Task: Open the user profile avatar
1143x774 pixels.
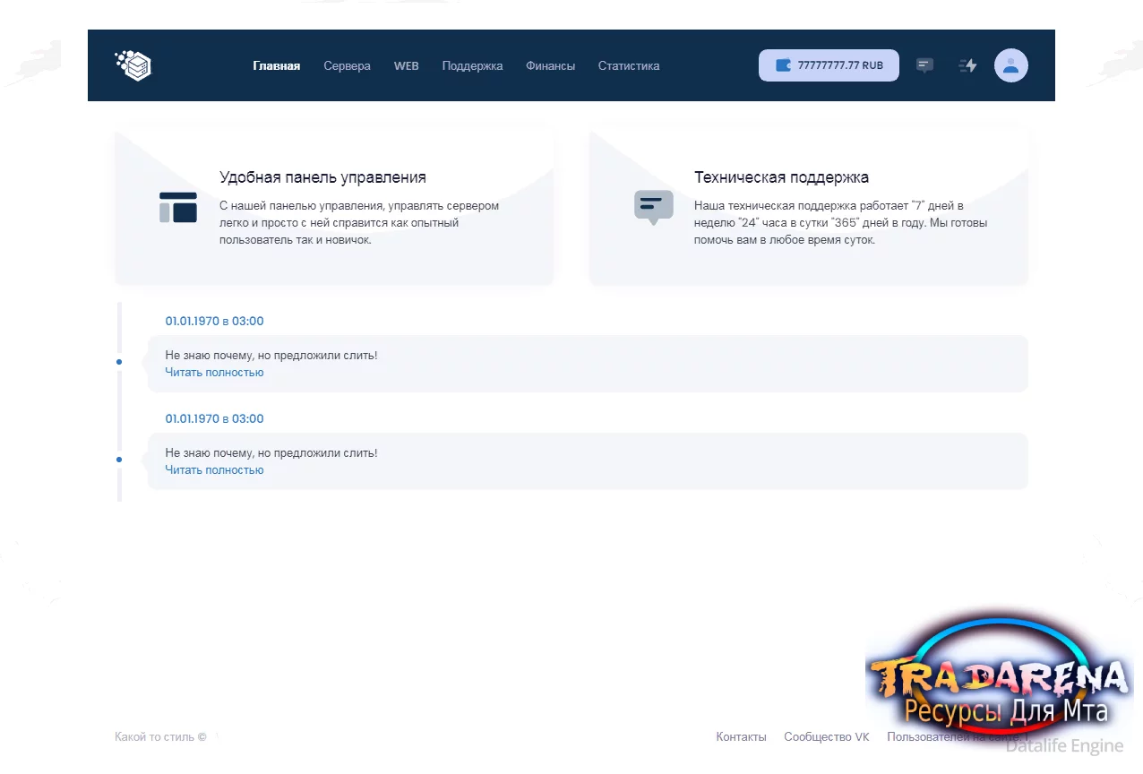Action: pos(1011,65)
